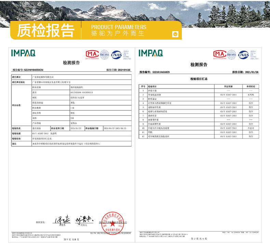Click the '判定依据' column header
270x246 pixels.
pos(228,86)
